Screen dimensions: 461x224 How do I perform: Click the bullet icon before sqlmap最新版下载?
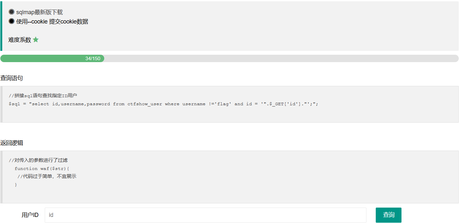click(x=12, y=12)
